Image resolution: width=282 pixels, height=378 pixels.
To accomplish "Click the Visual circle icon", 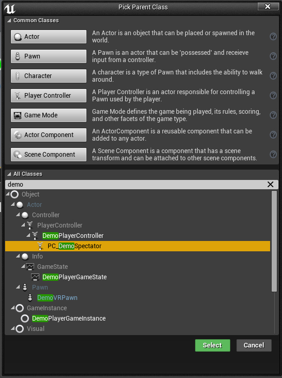I will (20, 329).
